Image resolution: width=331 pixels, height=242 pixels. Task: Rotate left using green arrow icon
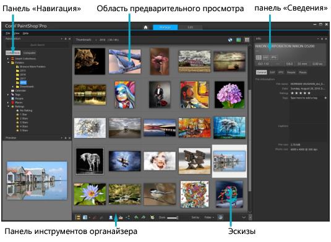coord(136,217)
